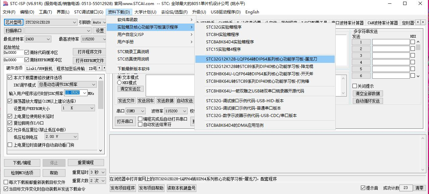429x194 pixels.
Task: Click the multi-string send row 1 text field
Action: tap(391, 42)
